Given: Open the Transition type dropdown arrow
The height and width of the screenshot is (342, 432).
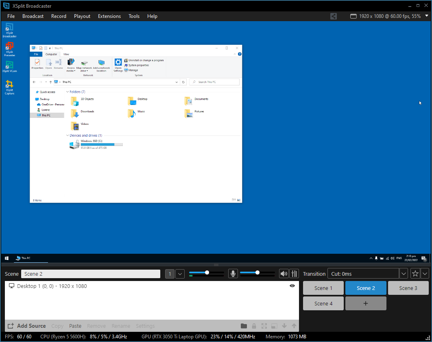Looking at the screenshot, I should coord(404,274).
